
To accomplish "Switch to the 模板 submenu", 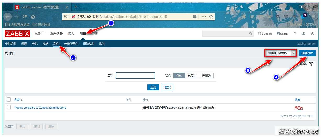I will (24, 43).
